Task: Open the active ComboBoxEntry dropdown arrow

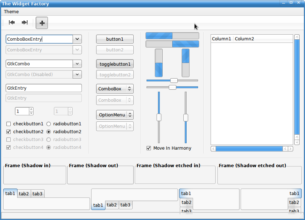Action: (77, 39)
